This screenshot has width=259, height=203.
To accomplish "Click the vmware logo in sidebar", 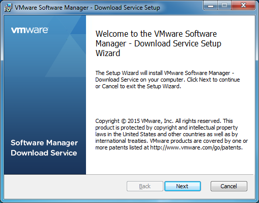I will click(x=30, y=30).
